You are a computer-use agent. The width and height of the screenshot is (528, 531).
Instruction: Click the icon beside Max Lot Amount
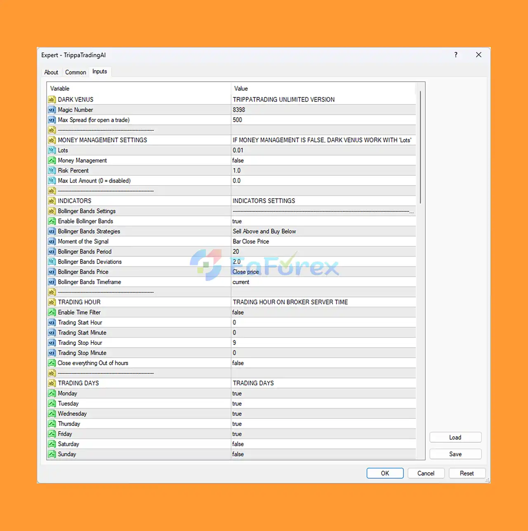coord(52,180)
